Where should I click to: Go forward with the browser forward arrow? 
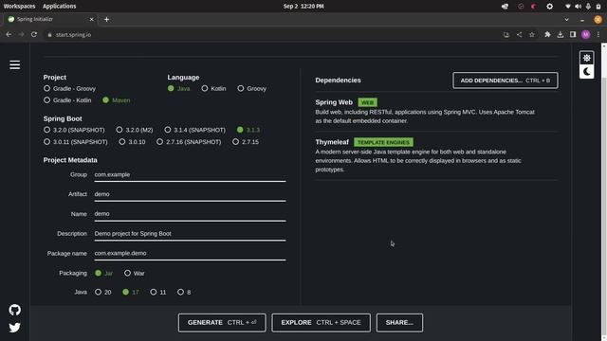pos(21,34)
